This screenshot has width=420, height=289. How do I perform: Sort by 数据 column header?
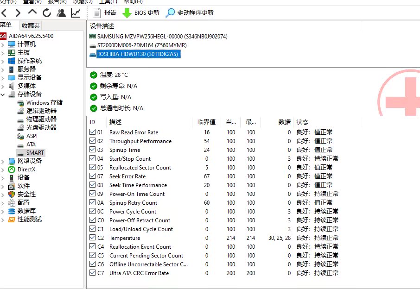pos(277,122)
